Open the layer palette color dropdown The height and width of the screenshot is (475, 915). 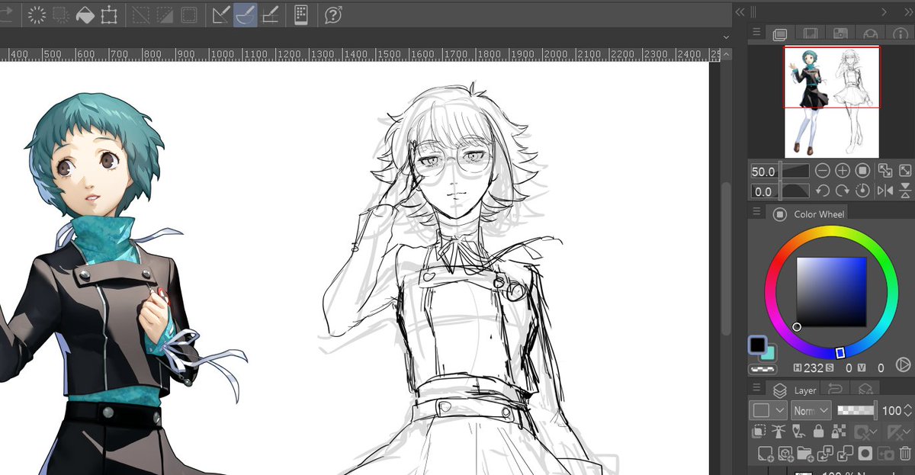pyautogui.click(x=769, y=410)
